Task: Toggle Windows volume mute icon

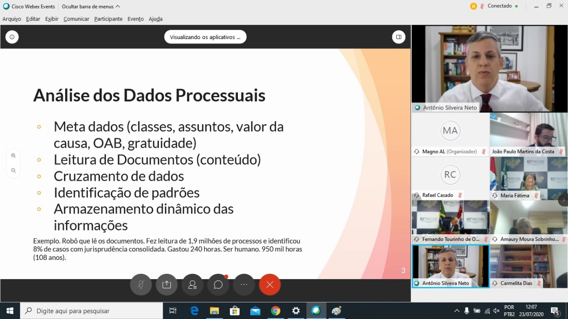Action: coord(496,311)
